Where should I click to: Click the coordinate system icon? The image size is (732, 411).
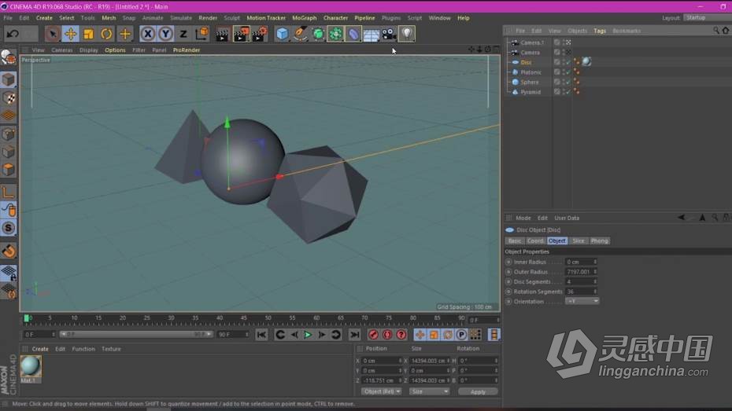[201, 34]
